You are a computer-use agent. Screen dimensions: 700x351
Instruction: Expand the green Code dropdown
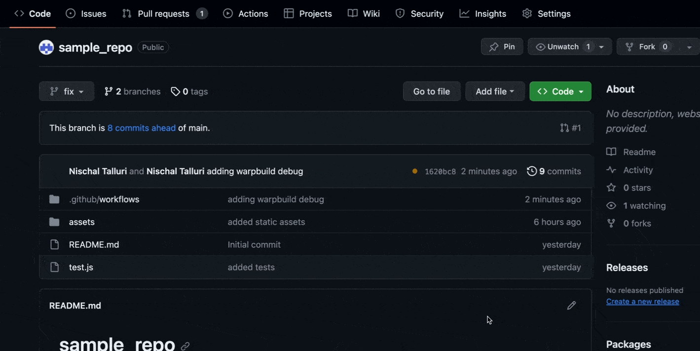(x=560, y=91)
